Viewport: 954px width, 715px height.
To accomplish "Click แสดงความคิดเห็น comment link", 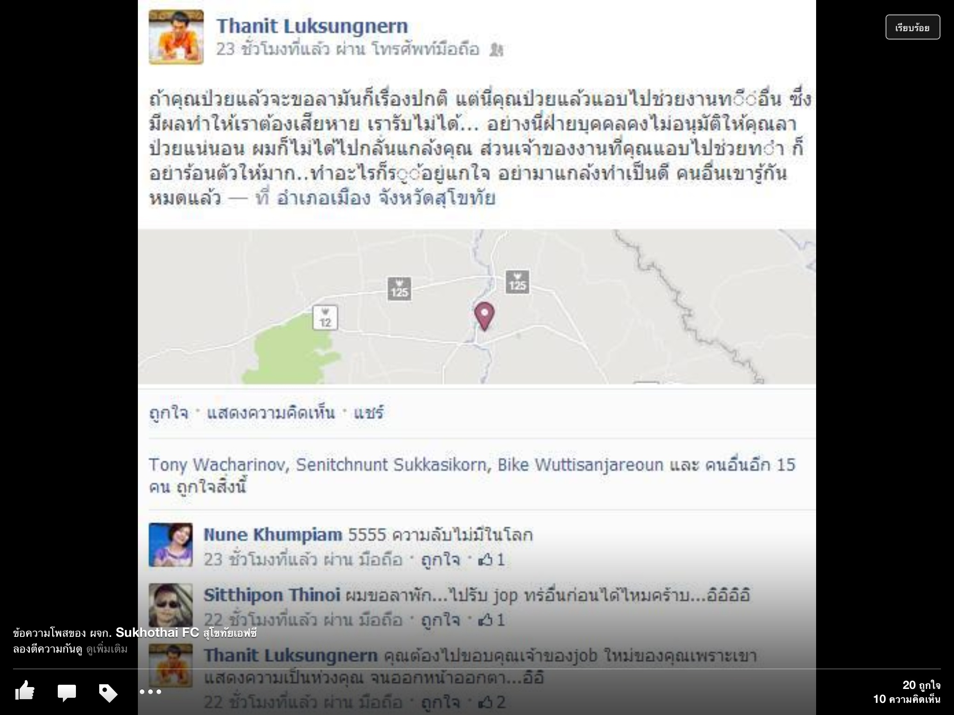I will (x=271, y=412).
